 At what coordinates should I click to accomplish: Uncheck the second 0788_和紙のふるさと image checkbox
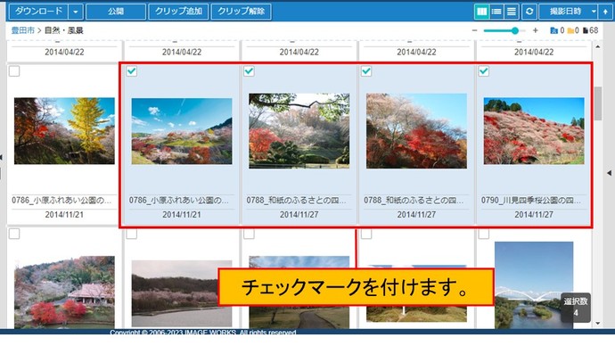366,71
